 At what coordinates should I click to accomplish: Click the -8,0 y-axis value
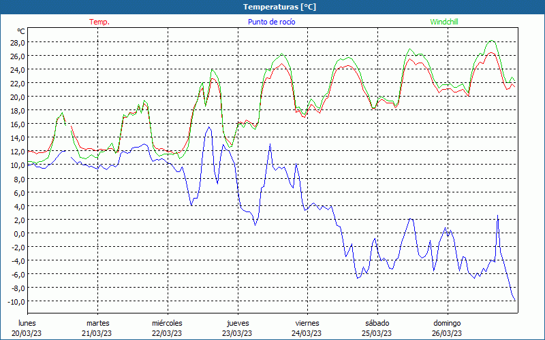tap(18, 288)
